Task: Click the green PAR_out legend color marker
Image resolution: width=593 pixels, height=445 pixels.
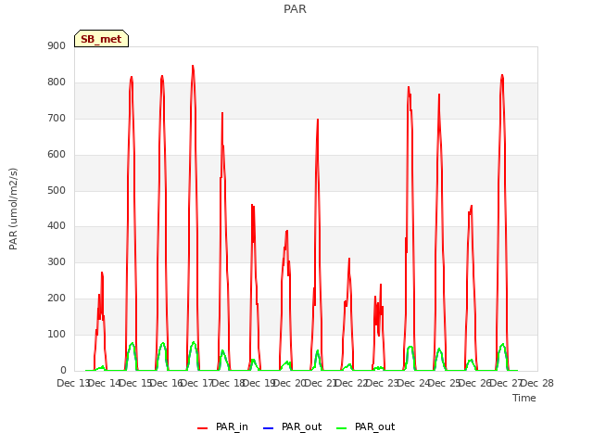Action: [342, 428]
